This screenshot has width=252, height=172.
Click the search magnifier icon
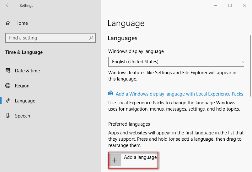pos(91,38)
